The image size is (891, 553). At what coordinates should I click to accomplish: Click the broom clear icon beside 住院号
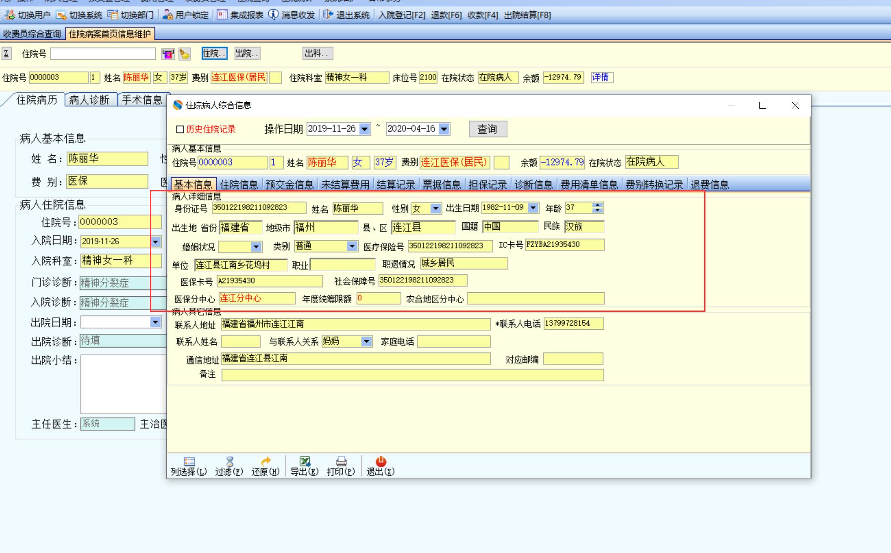click(184, 54)
